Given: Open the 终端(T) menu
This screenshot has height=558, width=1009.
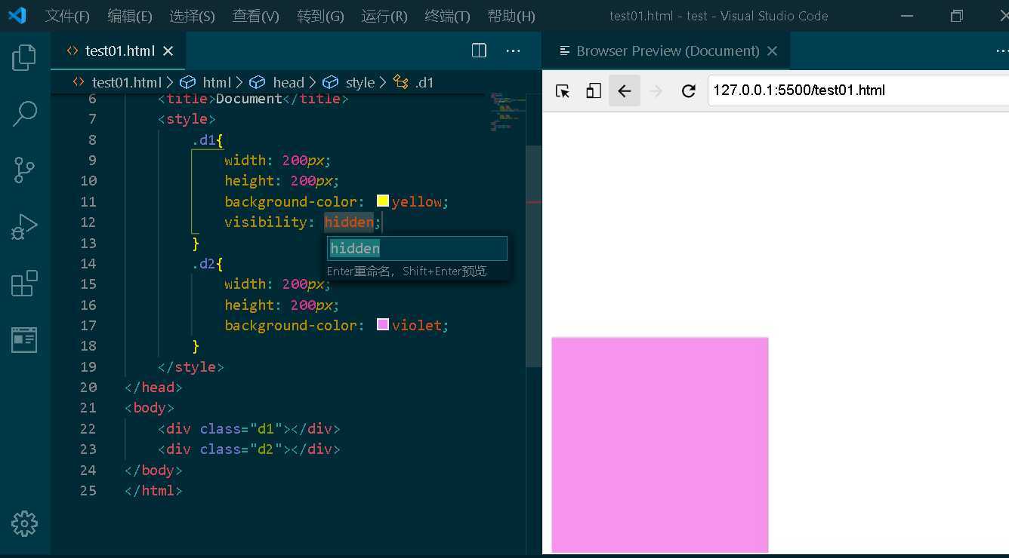Looking at the screenshot, I should click(448, 16).
